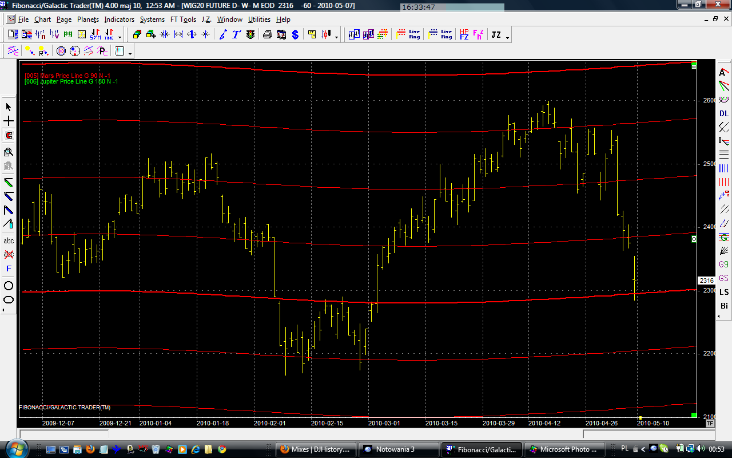Viewport: 732px width, 458px height.
Task: Click the abc text label tool
Action: click(9, 240)
